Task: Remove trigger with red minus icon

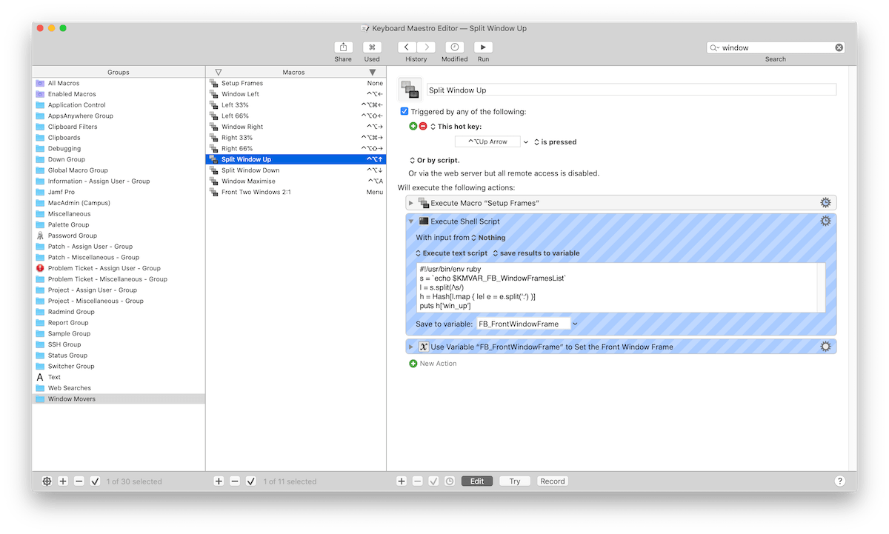Action: coord(423,127)
